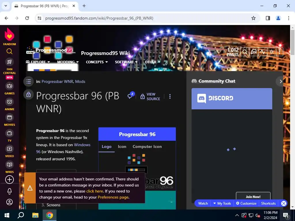Image resolution: width=295 pixels, height=221 pixels.
Task: Open user profile avatar in sidebar
Action: point(10,202)
